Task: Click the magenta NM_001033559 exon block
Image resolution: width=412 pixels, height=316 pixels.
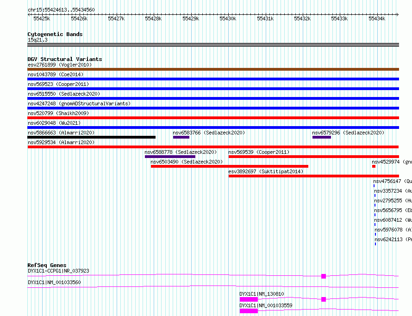Action: click(249, 311)
